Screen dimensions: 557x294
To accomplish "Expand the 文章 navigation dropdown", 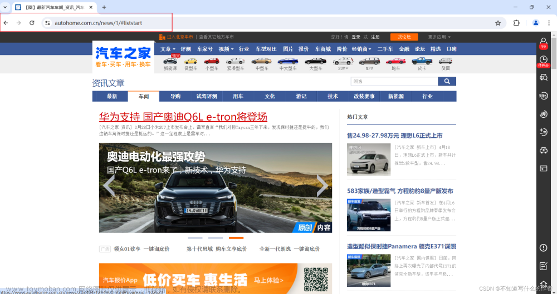I will pyautogui.click(x=168, y=49).
